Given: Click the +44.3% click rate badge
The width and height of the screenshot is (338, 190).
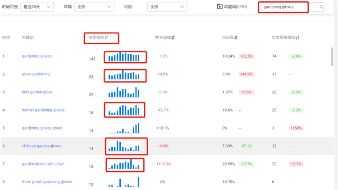Looking at the screenshot, I should 247,74.
